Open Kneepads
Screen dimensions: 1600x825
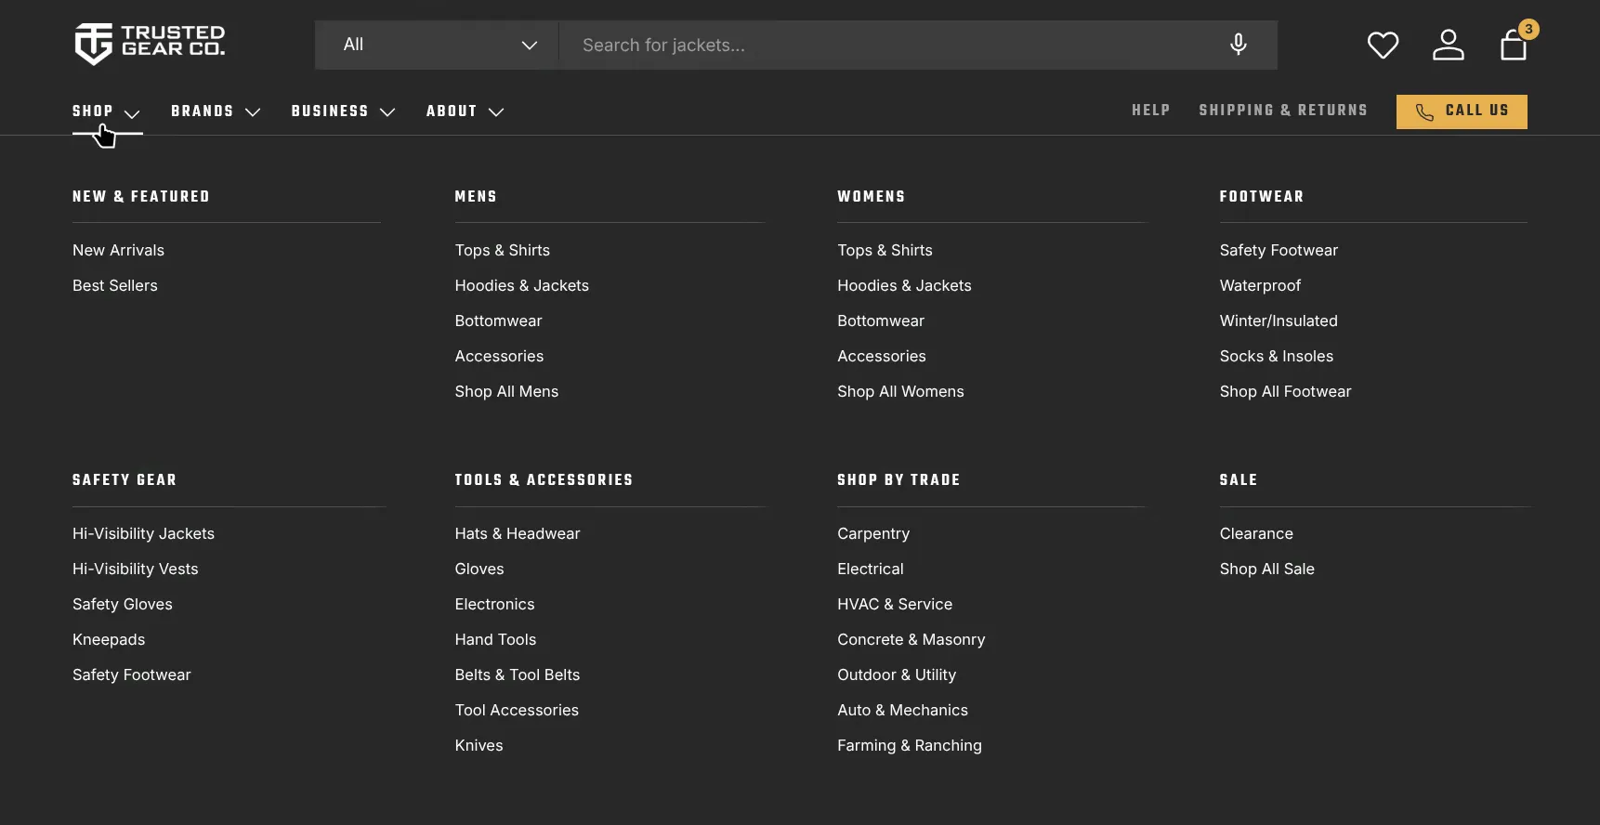(x=109, y=639)
